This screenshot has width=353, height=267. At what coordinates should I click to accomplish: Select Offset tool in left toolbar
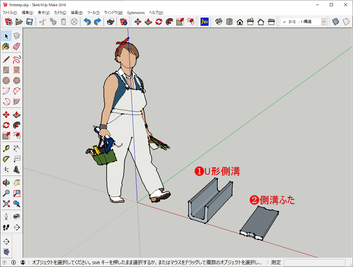click(17, 136)
